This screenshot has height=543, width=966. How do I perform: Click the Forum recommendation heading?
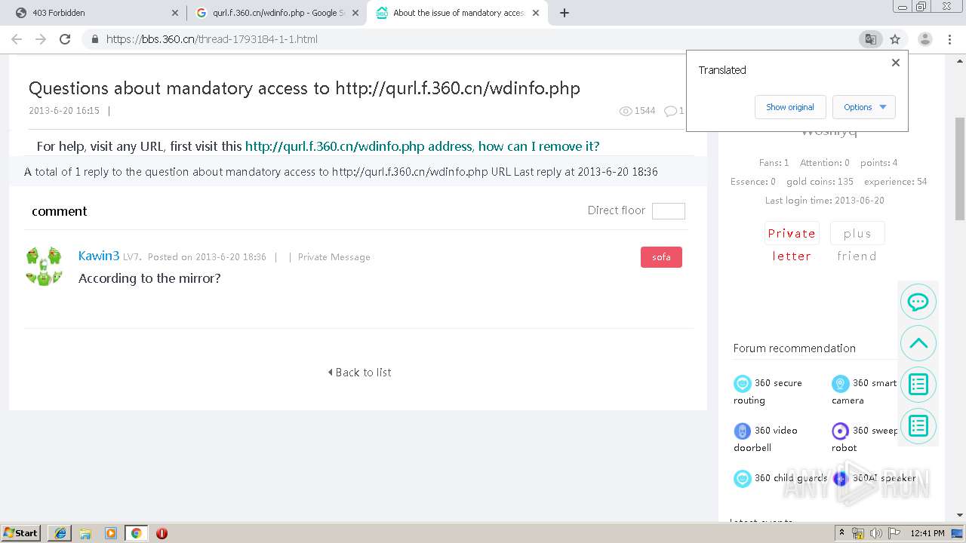click(795, 348)
